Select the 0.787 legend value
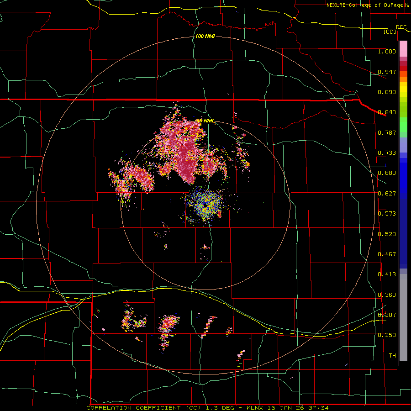Screen dimensions: 411x411 click(387, 132)
